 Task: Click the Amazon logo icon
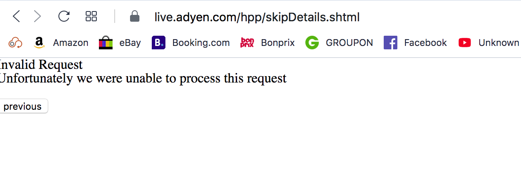tap(39, 43)
